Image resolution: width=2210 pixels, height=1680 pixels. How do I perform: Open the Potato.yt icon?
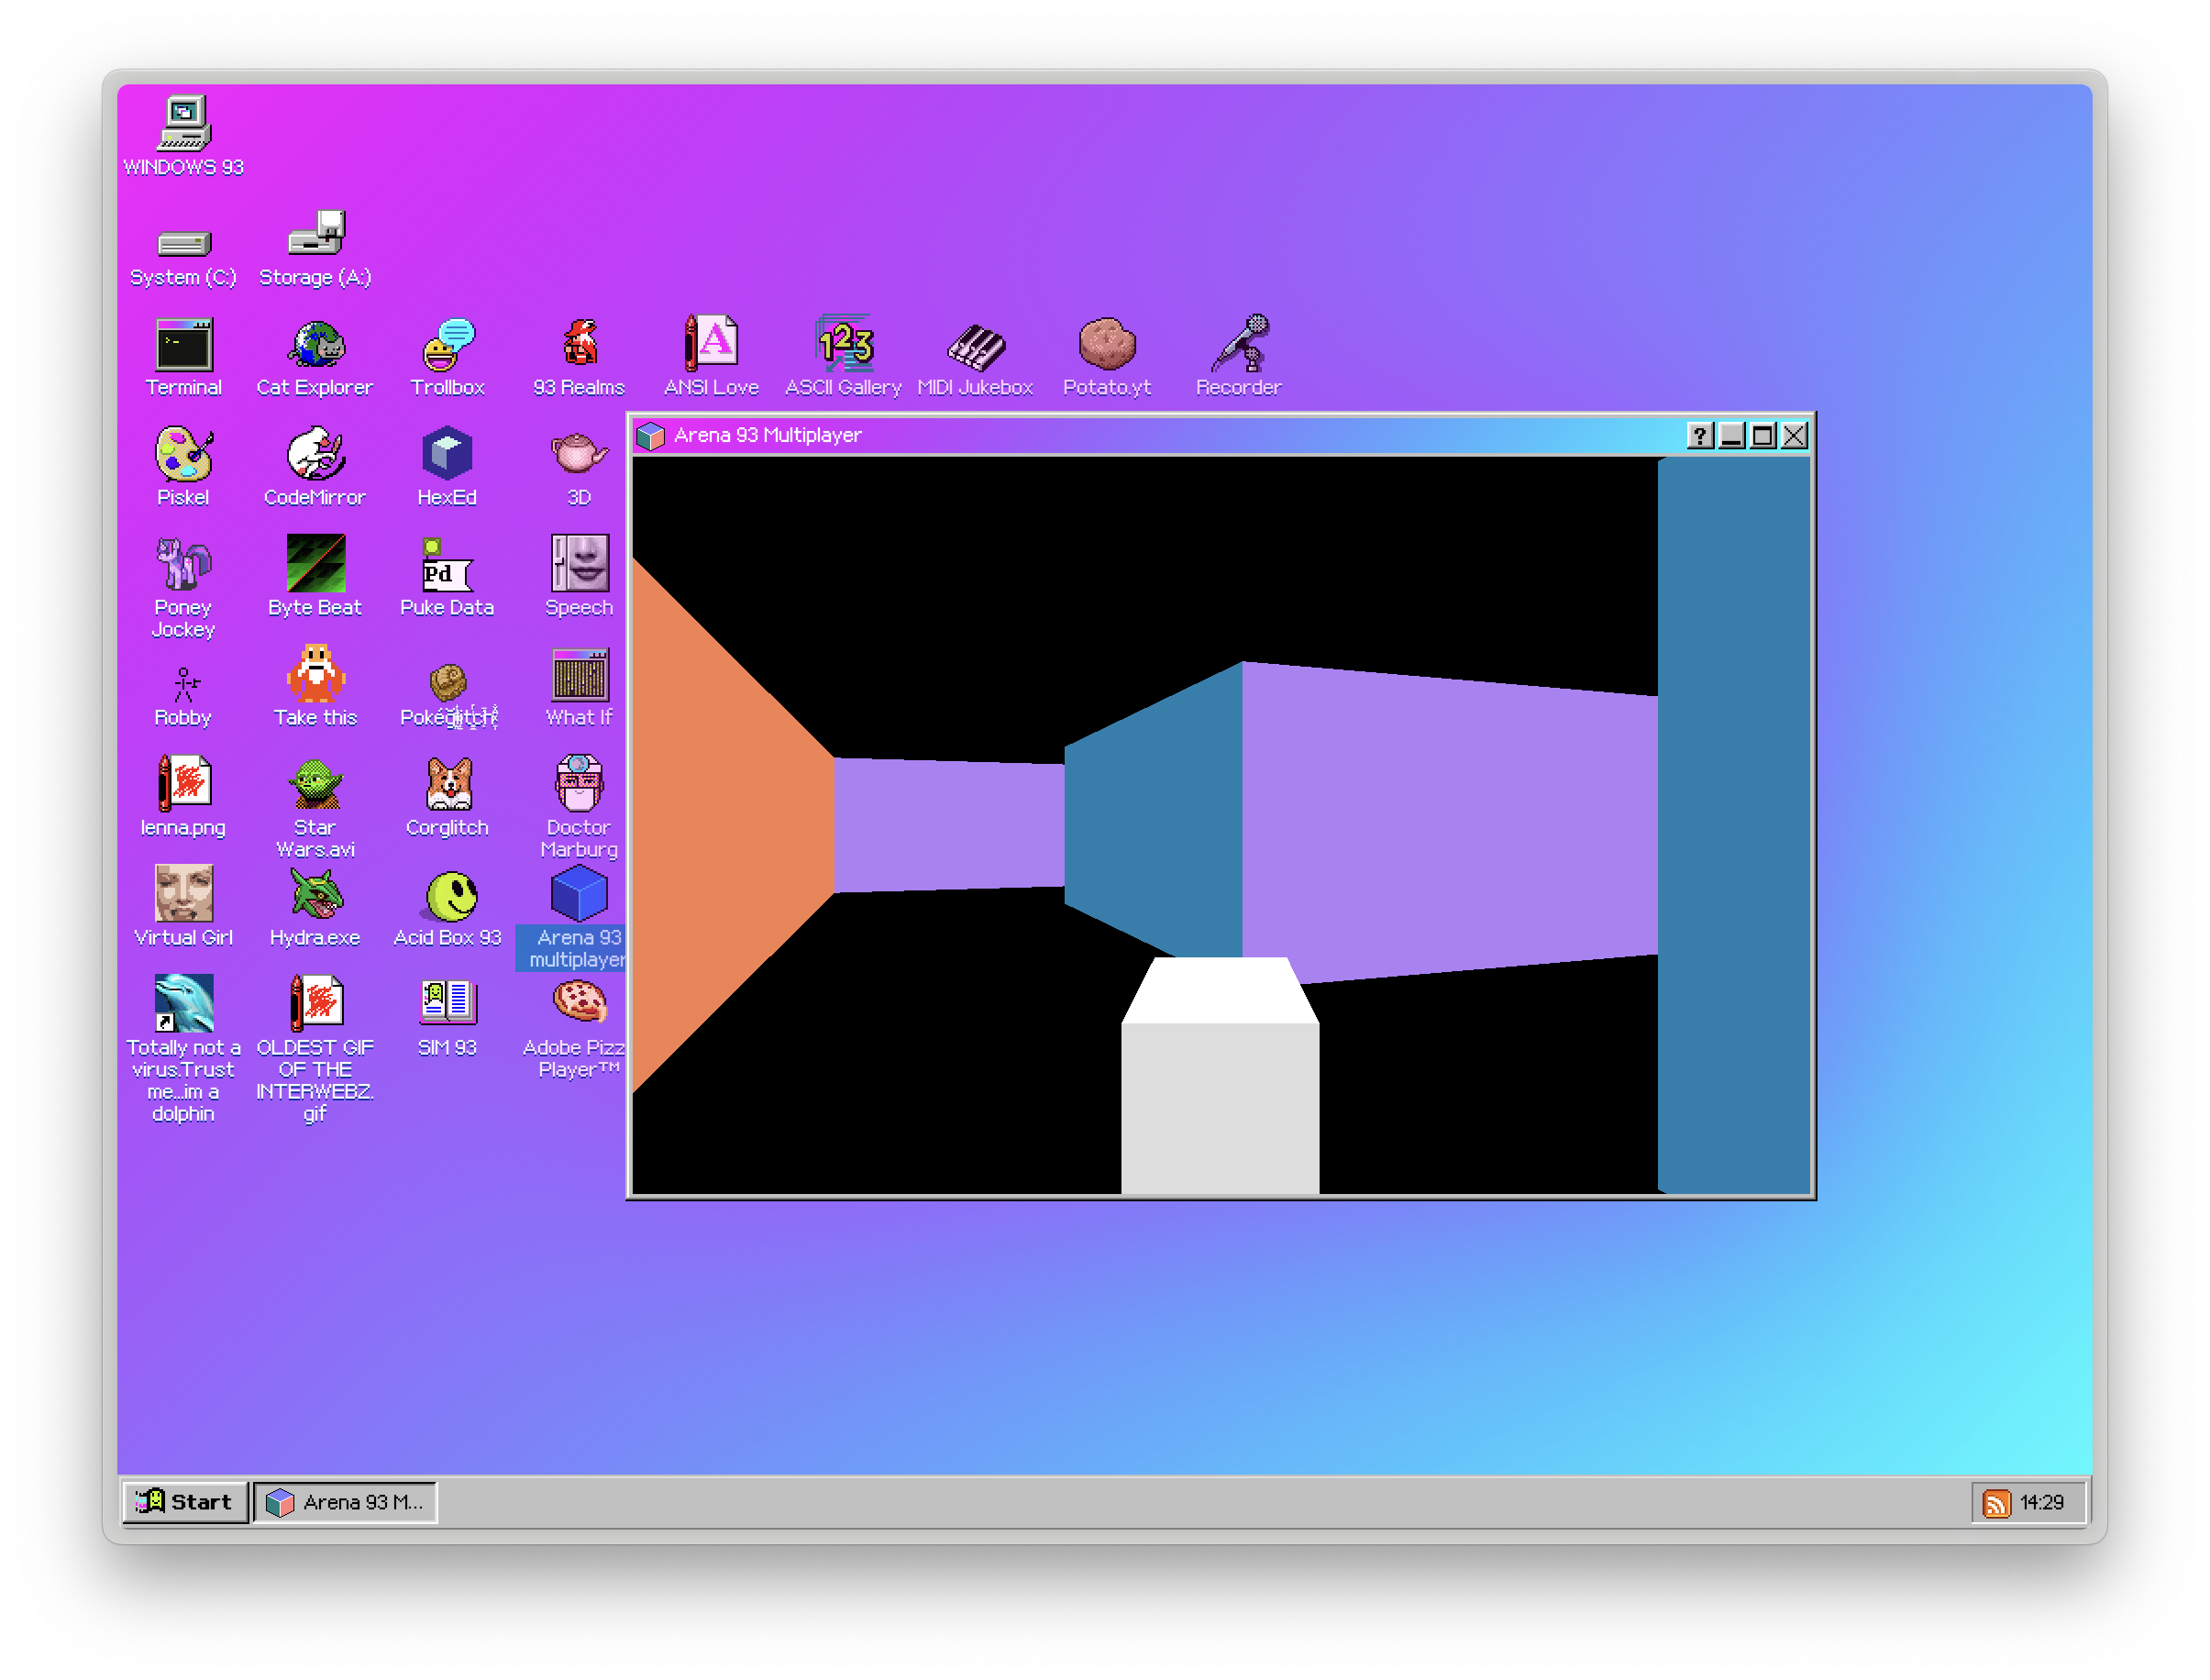pyautogui.click(x=1107, y=346)
